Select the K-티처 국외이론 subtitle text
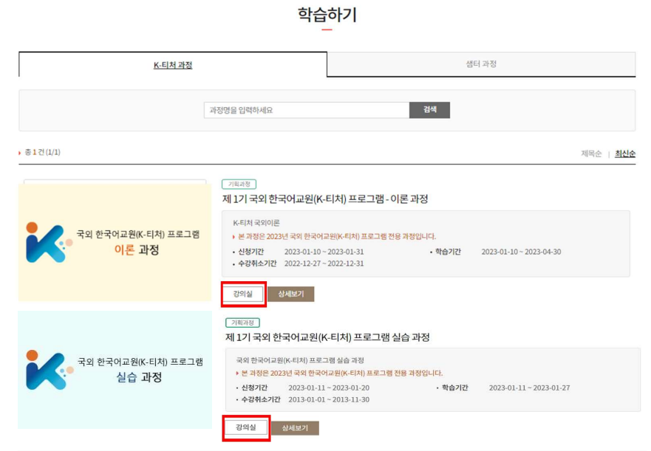 (x=256, y=223)
